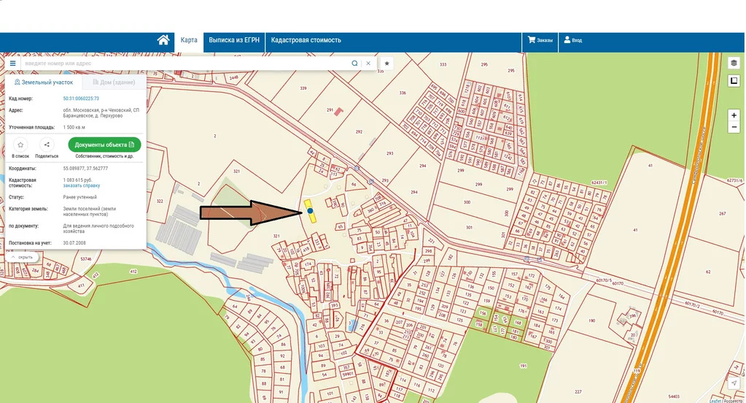Activate the area measurement tool
This screenshot has width=746, height=403.
[x=734, y=80]
